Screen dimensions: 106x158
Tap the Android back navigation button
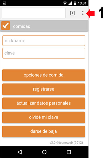click(x=20, y=152)
